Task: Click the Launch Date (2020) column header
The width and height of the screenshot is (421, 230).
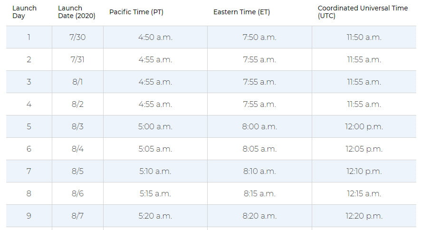Action: (77, 12)
